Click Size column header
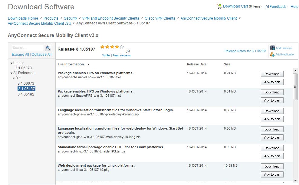The width and height of the screenshot is (299, 185). click(227, 64)
